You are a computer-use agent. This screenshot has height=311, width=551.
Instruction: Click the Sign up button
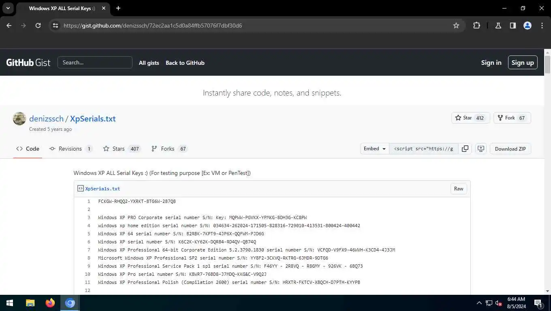click(x=523, y=62)
